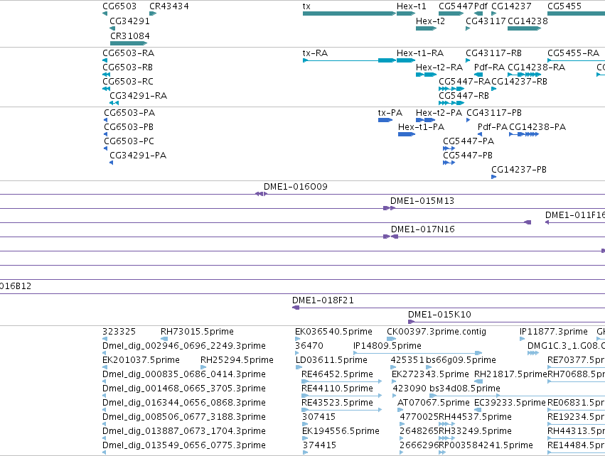605x456 pixels.
Task: Click the LD03611.5prime EST label
Action: coord(331,360)
